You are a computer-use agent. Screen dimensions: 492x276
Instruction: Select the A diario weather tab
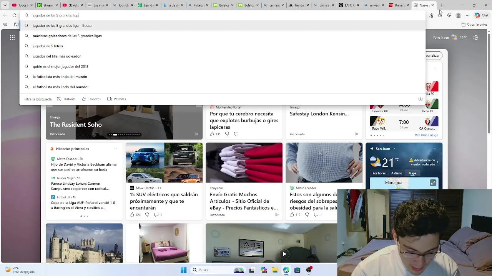(x=397, y=173)
